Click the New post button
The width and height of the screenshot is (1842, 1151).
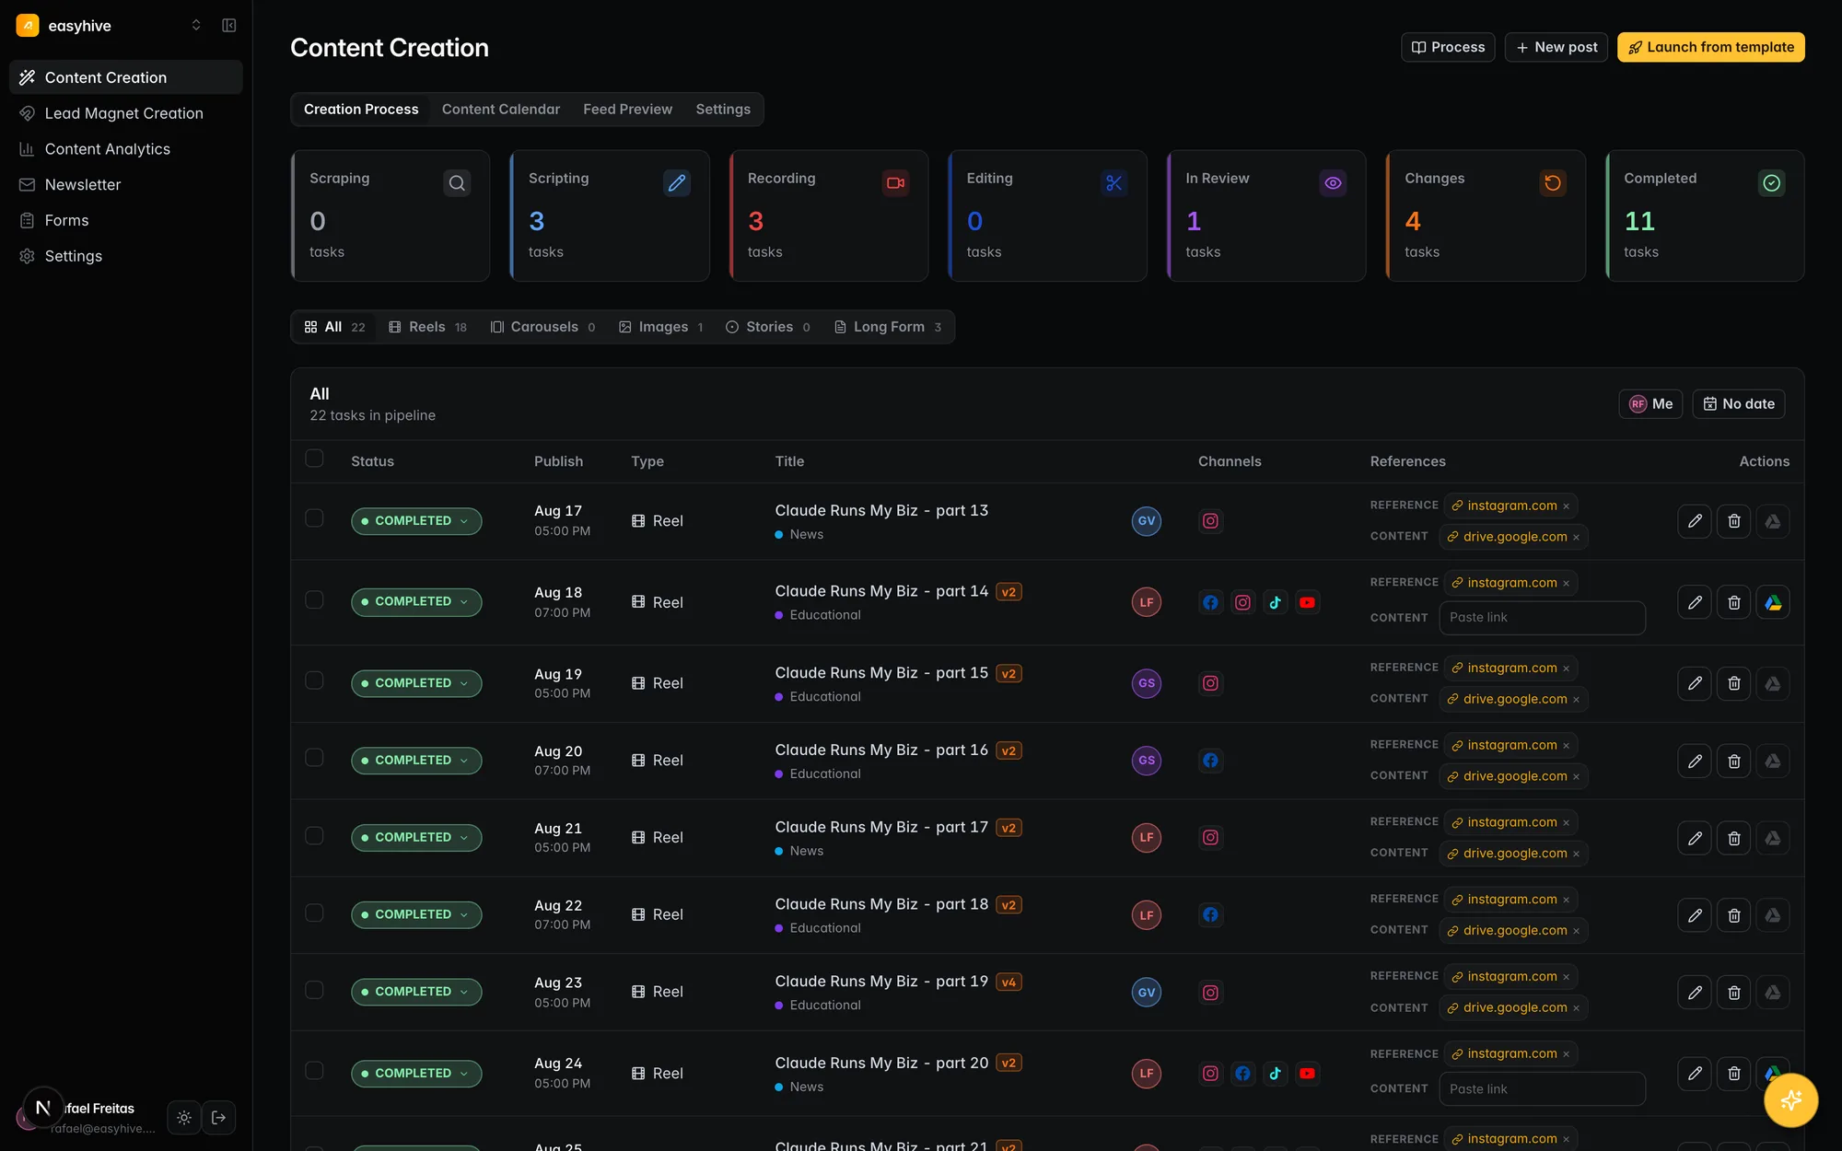pyautogui.click(x=1556, y=47)
